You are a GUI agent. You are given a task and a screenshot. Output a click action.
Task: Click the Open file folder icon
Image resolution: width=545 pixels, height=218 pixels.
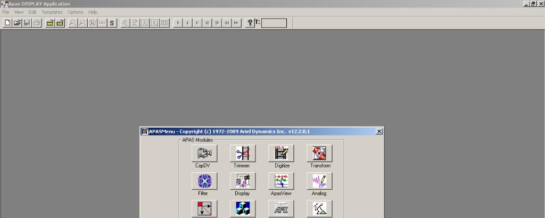coord(17,23)
